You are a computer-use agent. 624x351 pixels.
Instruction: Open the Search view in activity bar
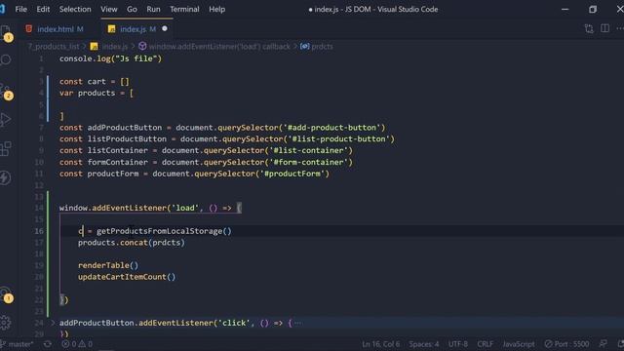click(6, 60)
